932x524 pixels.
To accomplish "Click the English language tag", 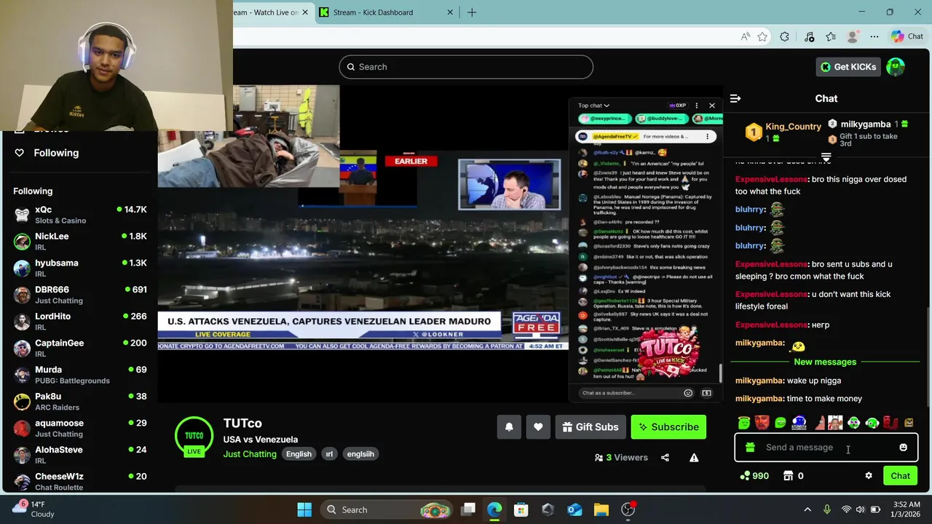I will 299,454.
